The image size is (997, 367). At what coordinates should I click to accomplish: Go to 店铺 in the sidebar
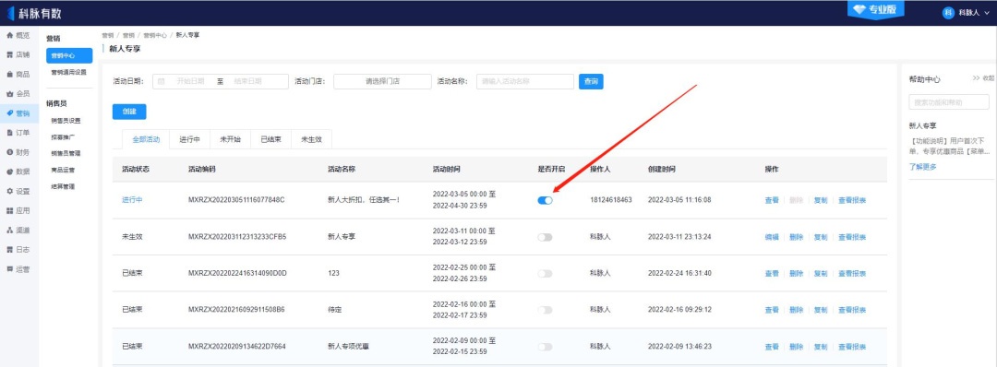[18, 54]
